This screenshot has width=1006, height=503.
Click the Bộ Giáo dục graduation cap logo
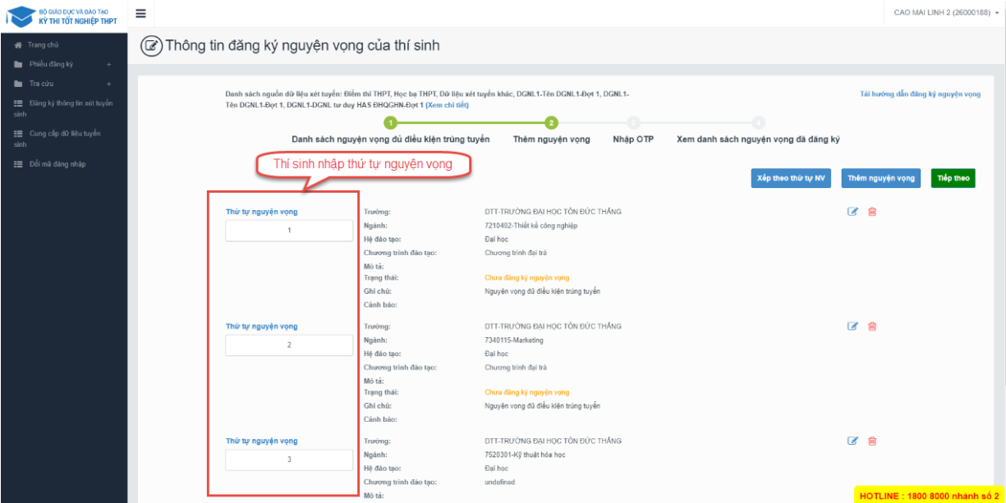[x=21, y=16]
